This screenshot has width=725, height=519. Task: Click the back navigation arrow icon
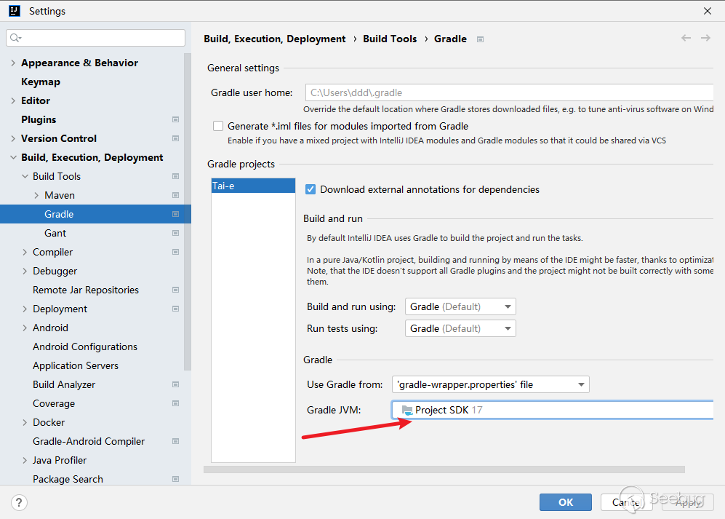[x=686, y=38]
